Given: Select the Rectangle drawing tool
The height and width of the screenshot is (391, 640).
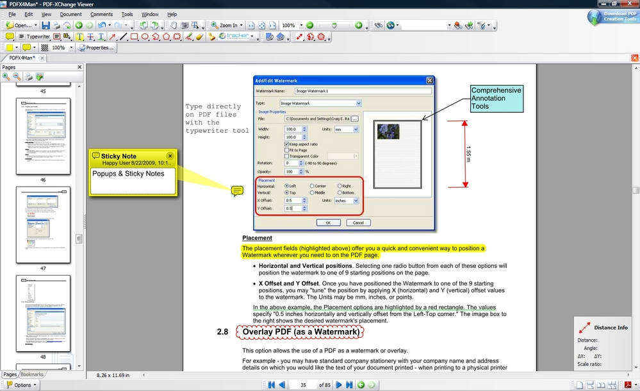Looking at the screenshot, I should click(x=135, y=37).
